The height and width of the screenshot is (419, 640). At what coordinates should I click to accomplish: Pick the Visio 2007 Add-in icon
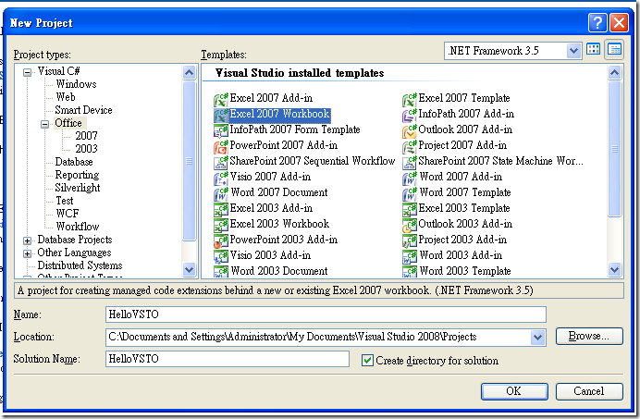(x=221, y=179)
